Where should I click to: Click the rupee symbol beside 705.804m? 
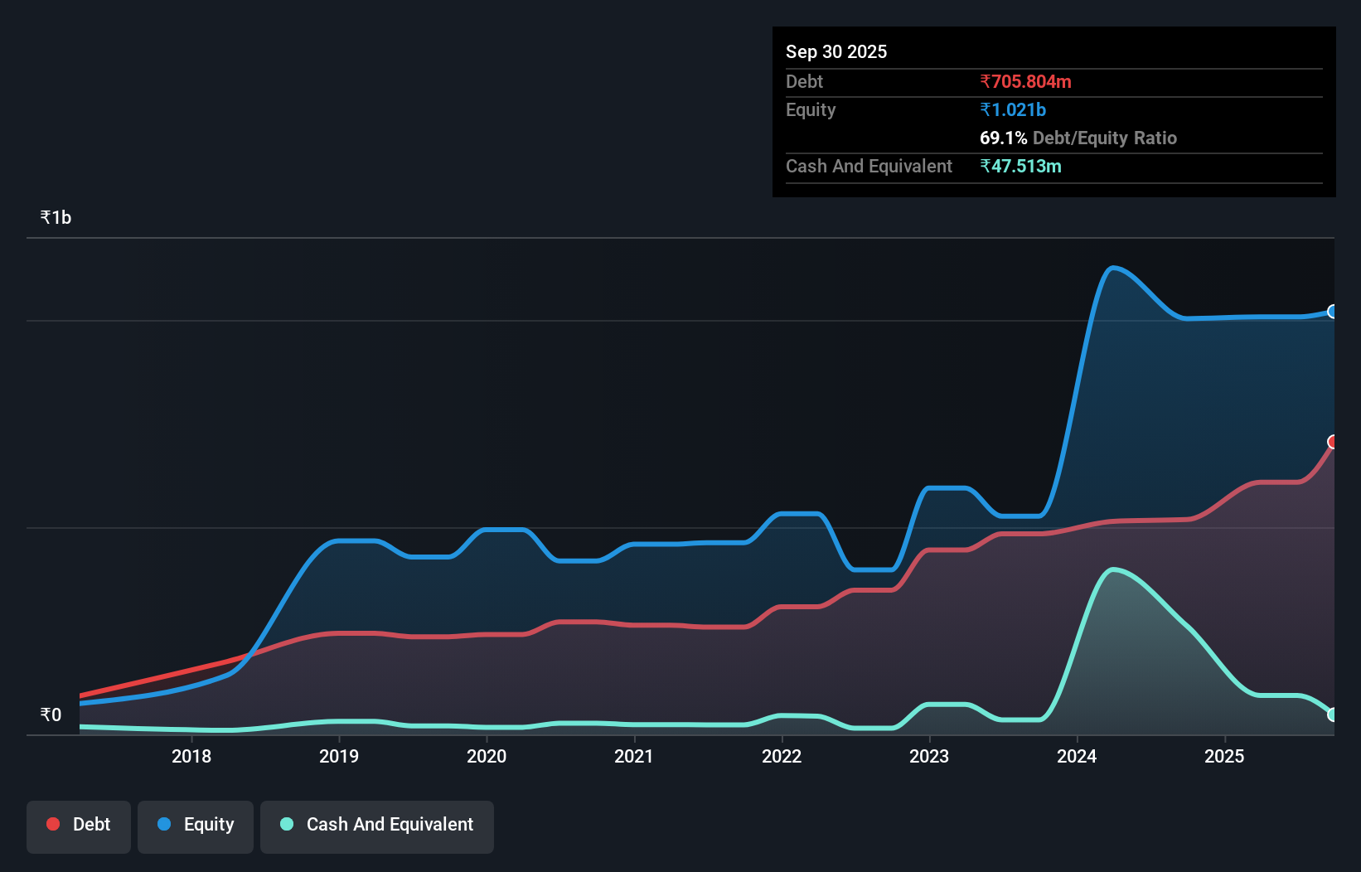[986, 81]
